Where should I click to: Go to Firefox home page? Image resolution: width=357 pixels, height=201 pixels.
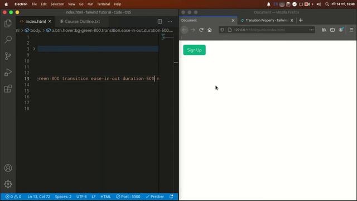(x=210, y=30)
